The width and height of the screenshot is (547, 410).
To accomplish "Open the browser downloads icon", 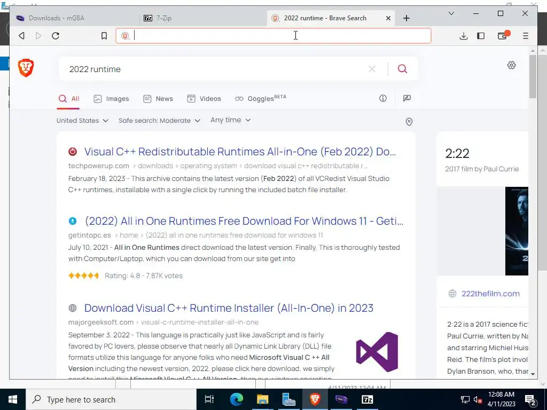I will 463,36.
